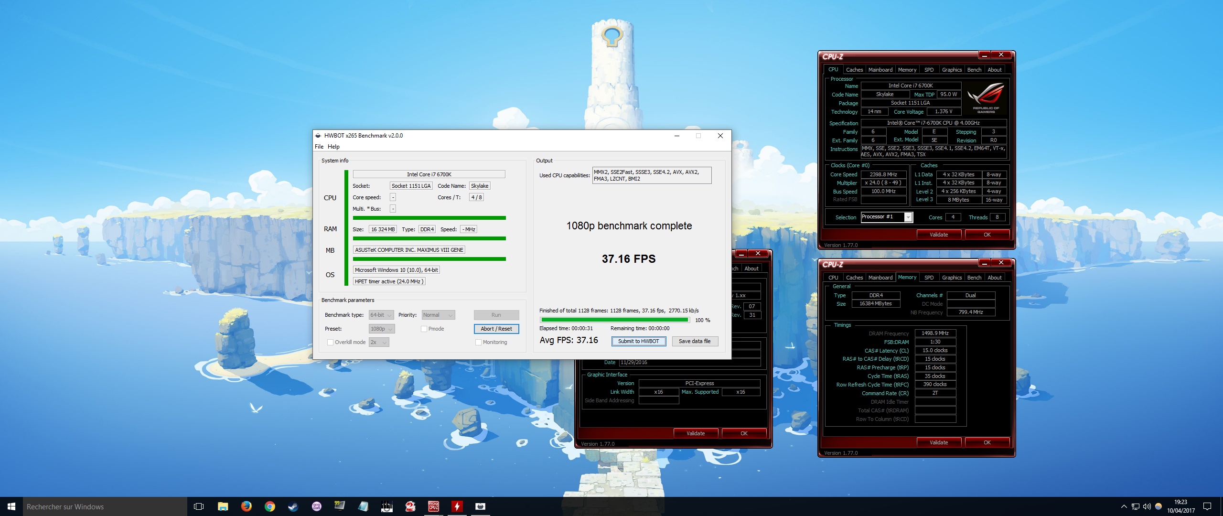This screenshot has width=1223, height=516.
Task: Show hidden system tray icons
Action: (x=1124, y=506)
